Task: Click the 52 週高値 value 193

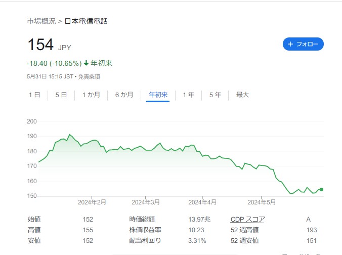Action: pos(312,230)
